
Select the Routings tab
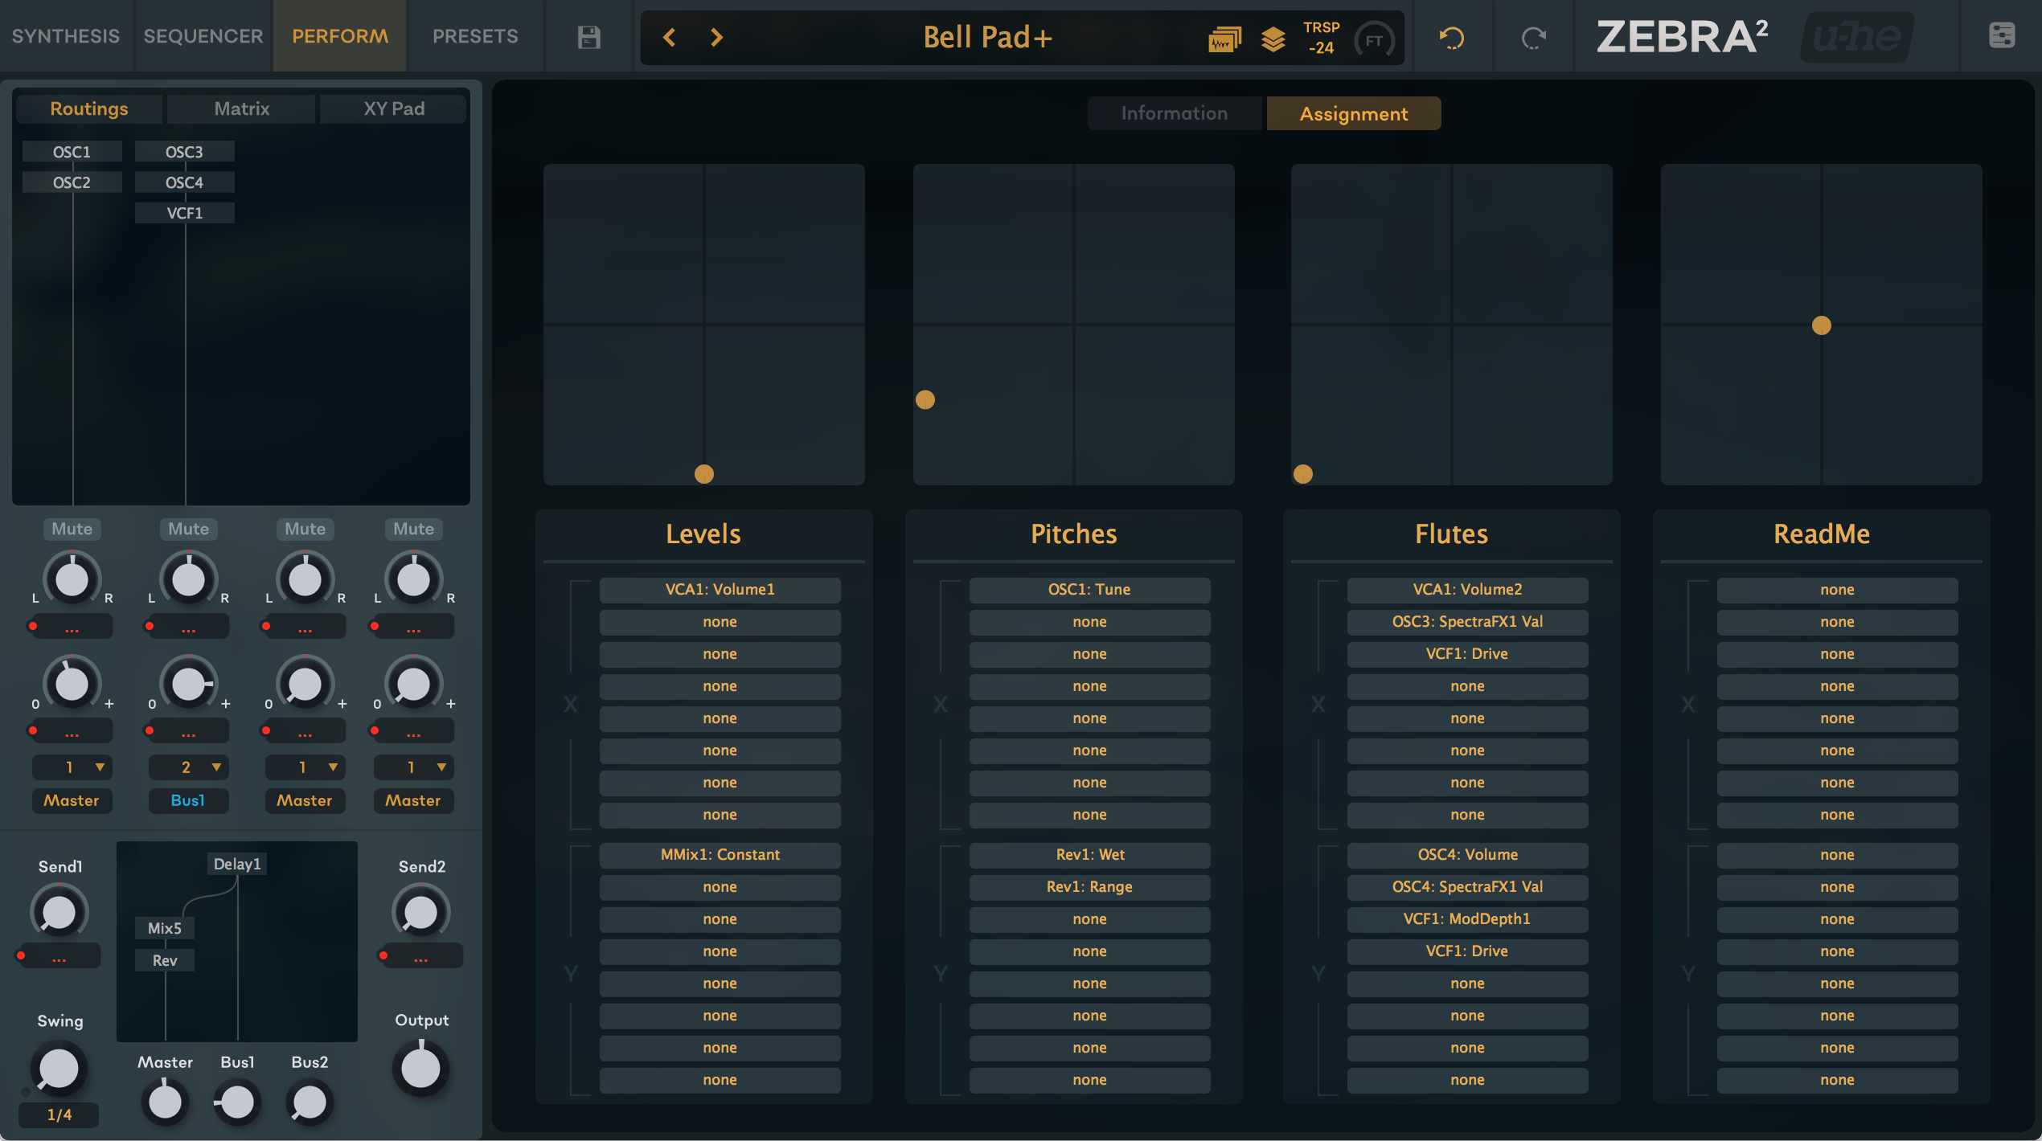click(89, 108)
